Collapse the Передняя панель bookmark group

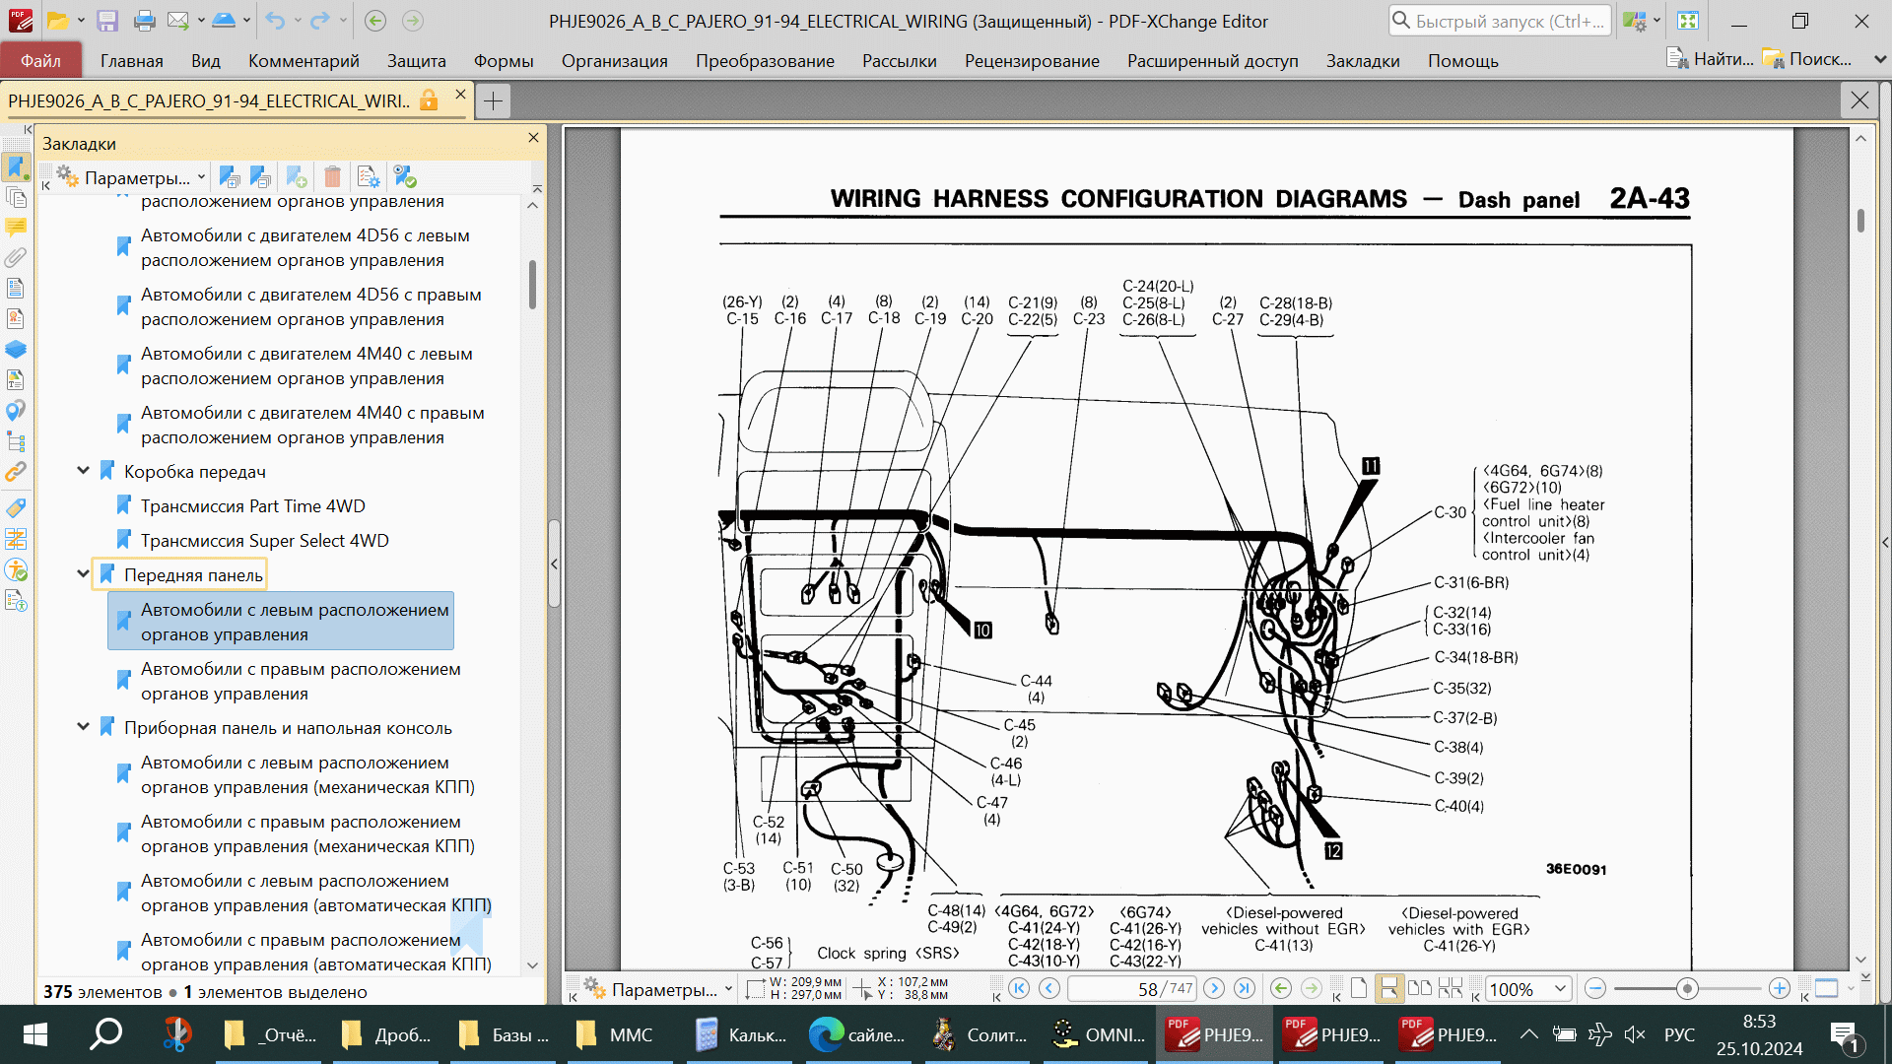(84, 574)
